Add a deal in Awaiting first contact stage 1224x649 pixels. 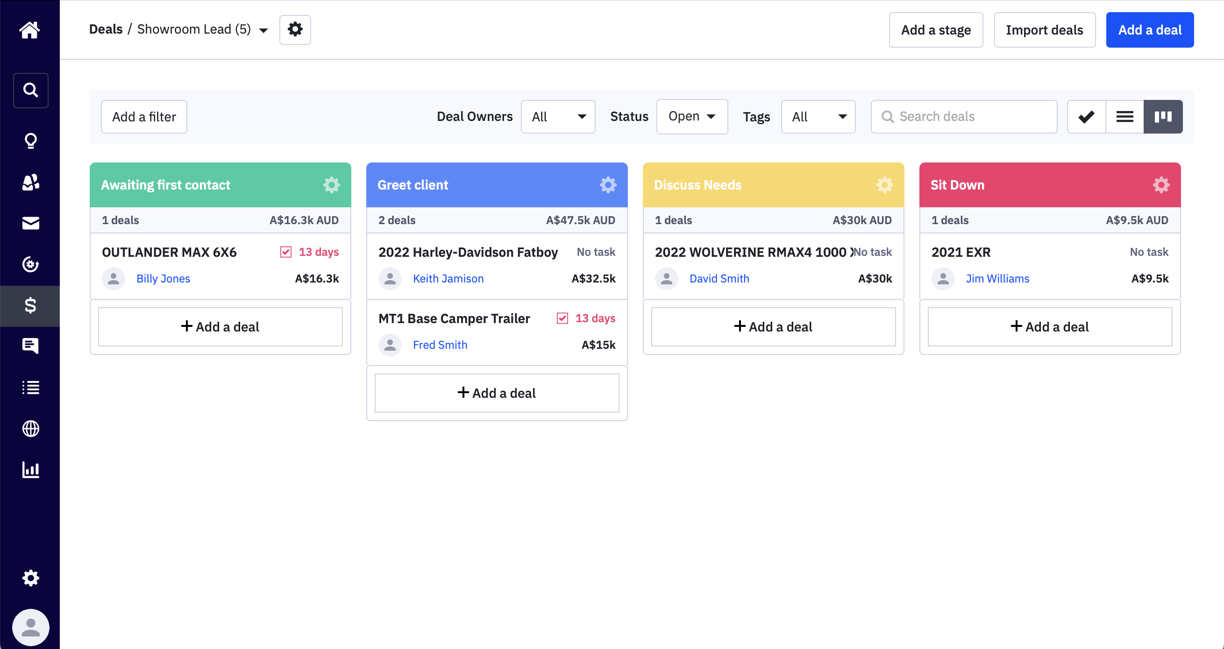(220, 327)
